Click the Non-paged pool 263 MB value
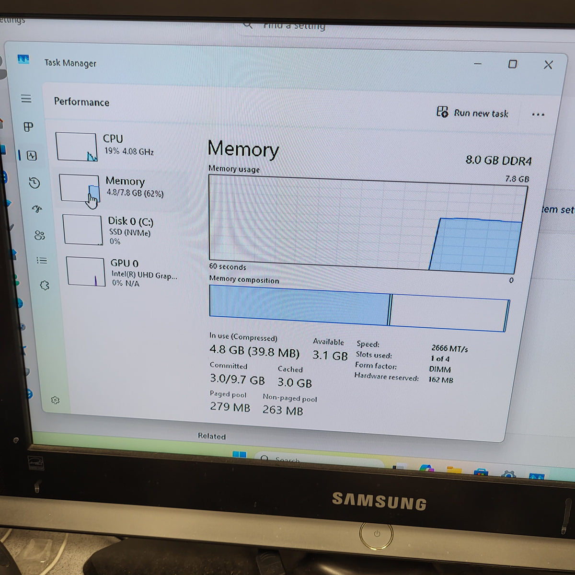 point(283,411)
